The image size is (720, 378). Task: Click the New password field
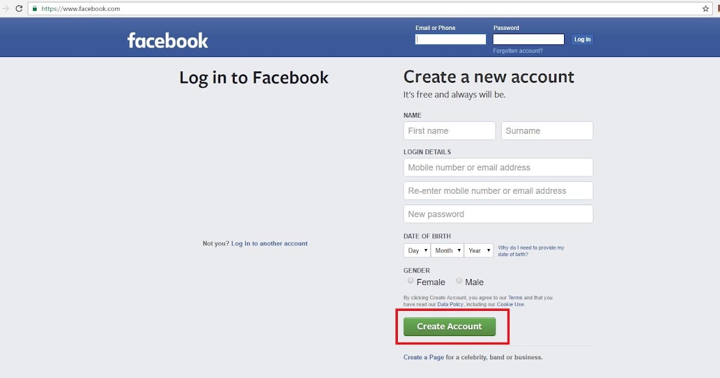pos(499,214)
